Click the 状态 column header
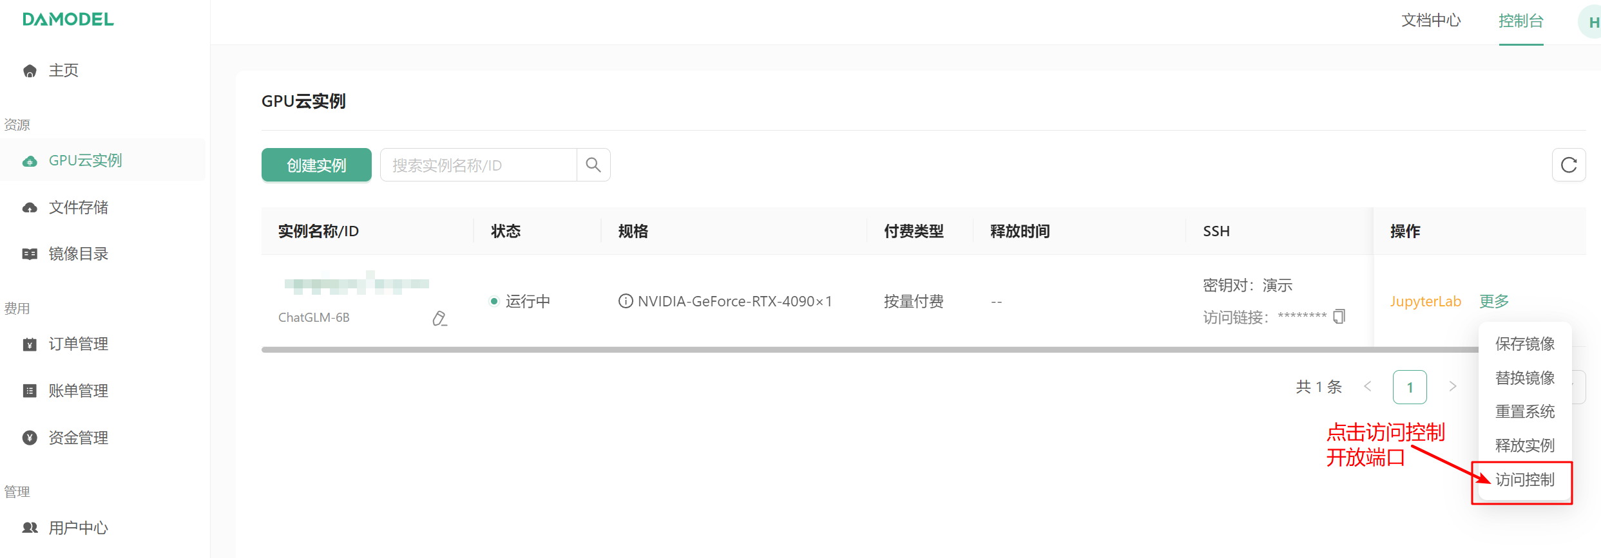Image resolution: width=1601 pixels, height=558 pixels. point(506,231)
